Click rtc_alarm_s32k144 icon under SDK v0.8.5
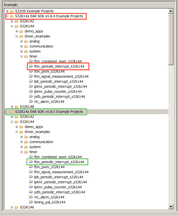The height and width of the screenshot is (216, 178). tap(31, 197)
